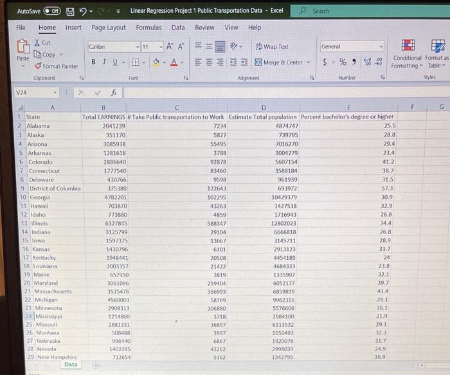Click the Select All corner triangle
Screen dimensions: 450x375
pos(20,108)
